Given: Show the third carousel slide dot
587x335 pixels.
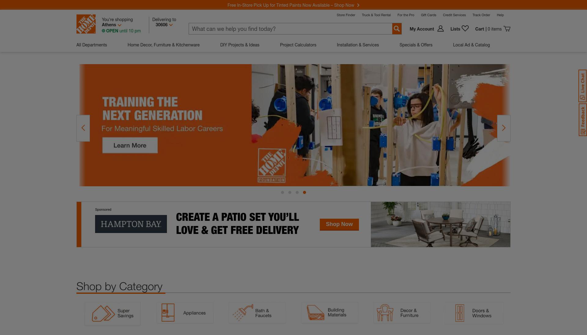Looking at the screenshot, I should click(297, 192).
